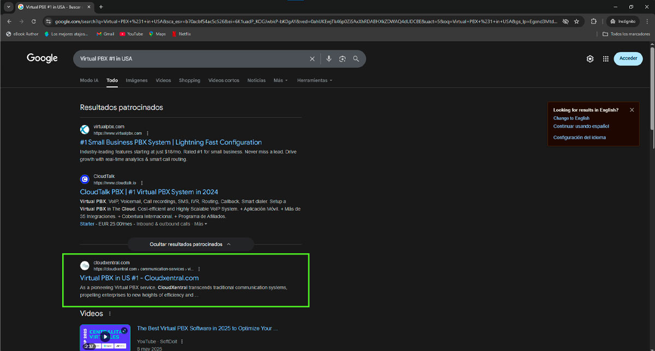The image size is (655, 351).
Task: Open the eBook Author bookmark
Action: 22,34
